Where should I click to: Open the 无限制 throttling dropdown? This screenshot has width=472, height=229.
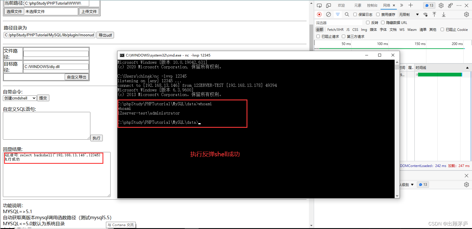(409, 14)
